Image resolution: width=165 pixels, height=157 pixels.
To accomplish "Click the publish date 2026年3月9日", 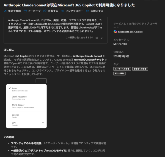I will [x=121, y=56].
